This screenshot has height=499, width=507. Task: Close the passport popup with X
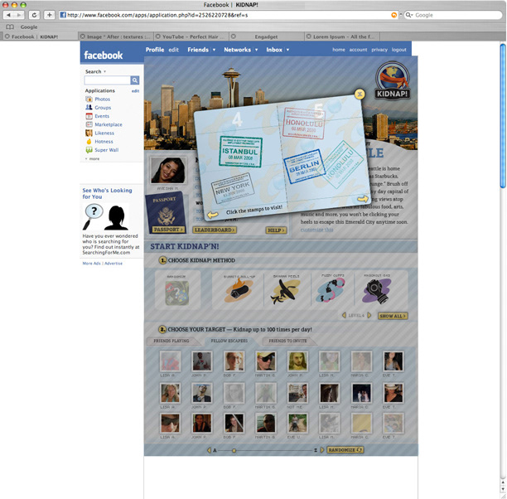pos(360,94)
